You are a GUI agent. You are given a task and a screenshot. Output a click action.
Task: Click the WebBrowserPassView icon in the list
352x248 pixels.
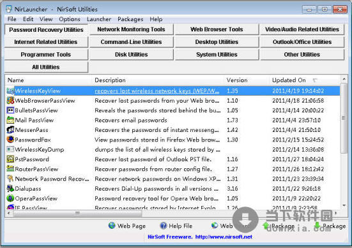pyautogui.click(x=10, y=101)
